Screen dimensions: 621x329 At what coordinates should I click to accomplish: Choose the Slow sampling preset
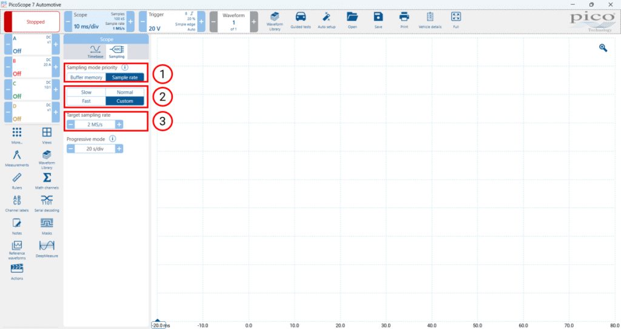86,92
